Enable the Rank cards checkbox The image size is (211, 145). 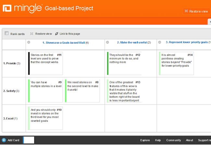click(7, 33)
